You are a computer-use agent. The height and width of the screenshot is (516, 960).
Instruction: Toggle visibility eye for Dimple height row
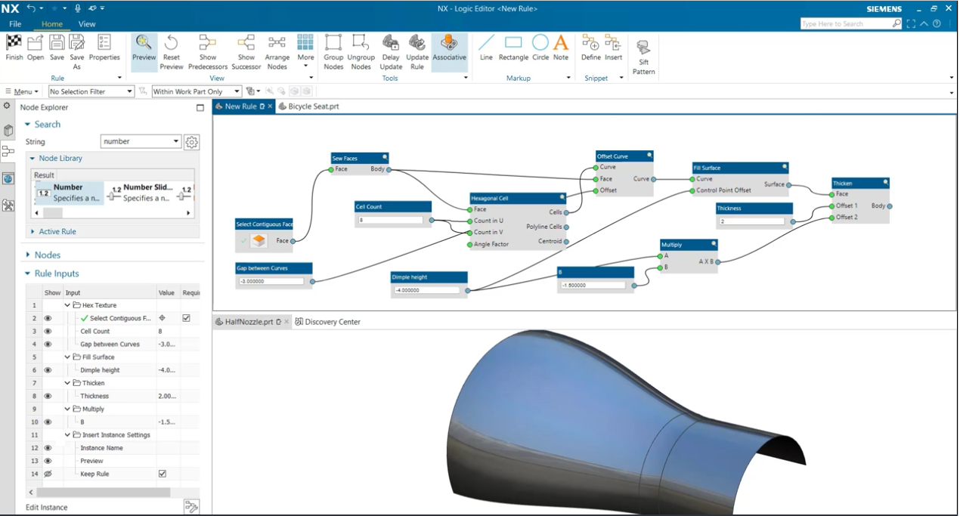click(48, 370)
